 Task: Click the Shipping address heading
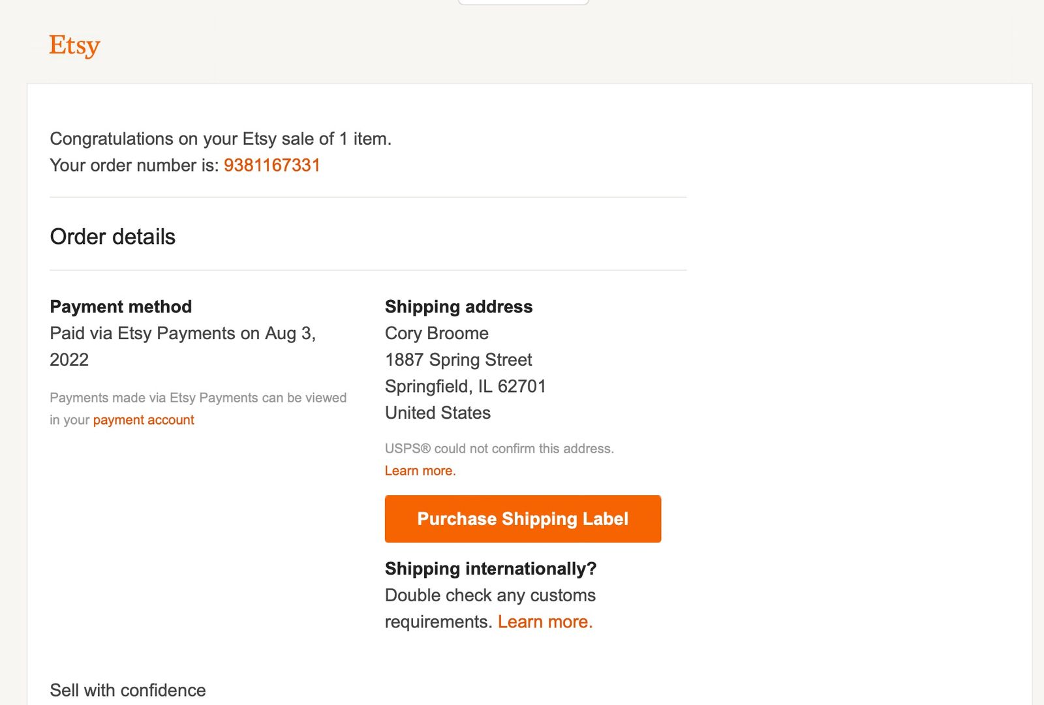pos(458,307)
